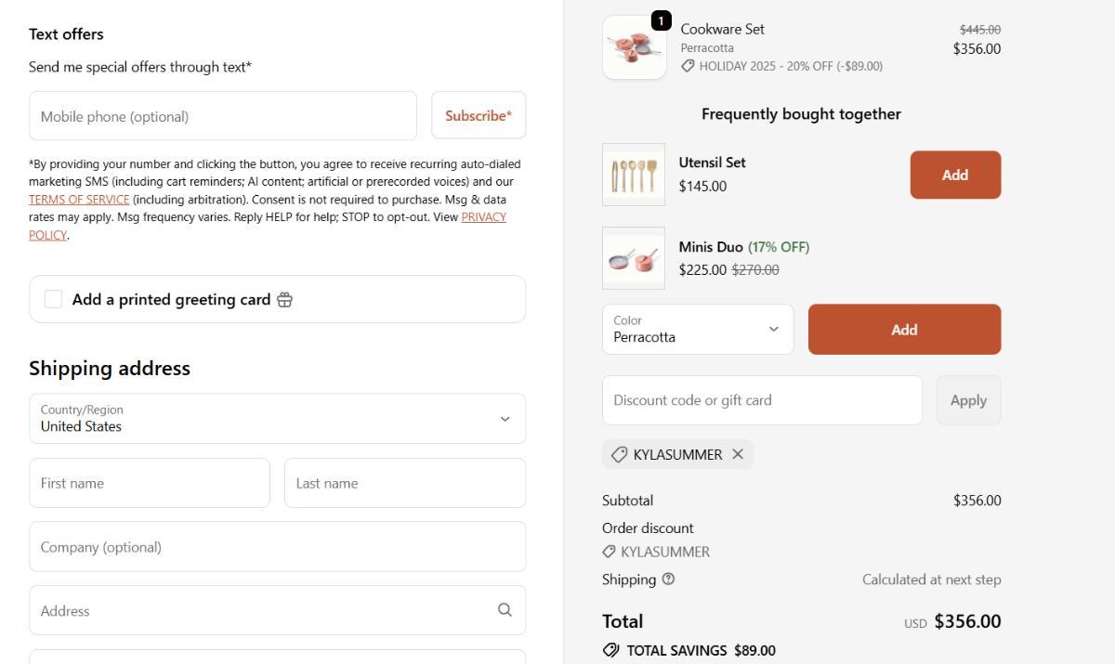Viewport: 1115px width, 664px height.
Task: Open the Color dropdown for Minis Duo
Action: [698, 330]
